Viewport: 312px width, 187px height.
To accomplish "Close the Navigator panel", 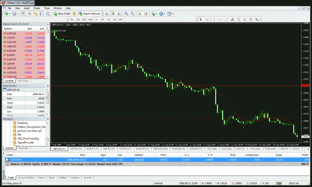I will click(48, 119).
